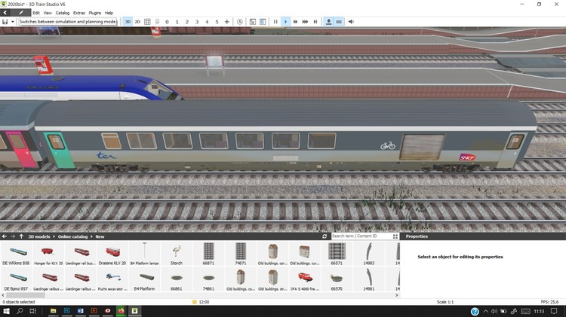This screenshot has height=317, width=566.
Task: Click catalog scroll right arrow
Action: [397, 295]
